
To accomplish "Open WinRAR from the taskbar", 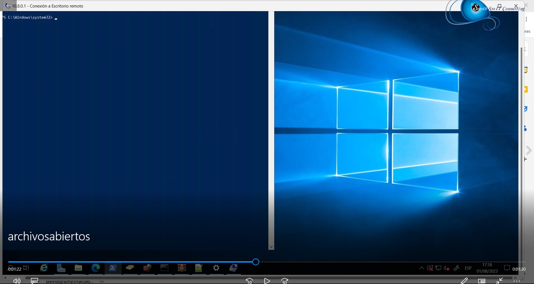I will pyautogui.click(x=182, y=268).
